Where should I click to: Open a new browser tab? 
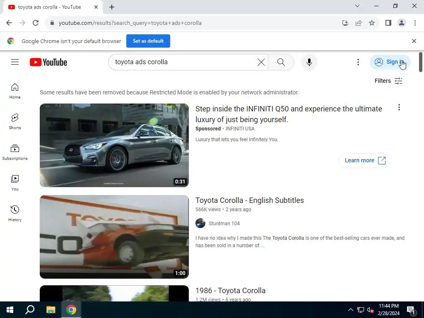[112, 7]
